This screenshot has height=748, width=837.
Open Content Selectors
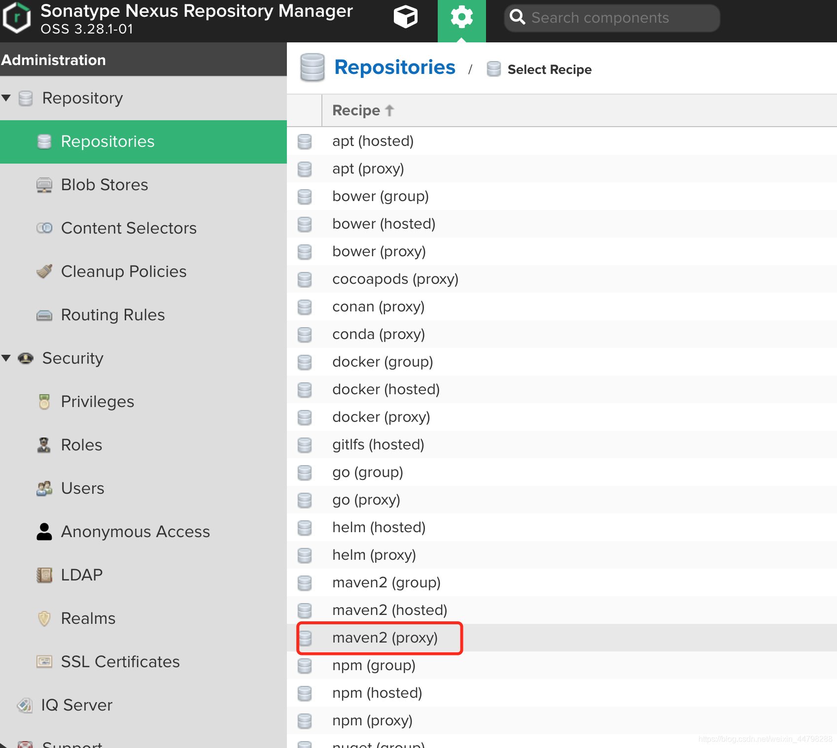(x=143, y=228)
